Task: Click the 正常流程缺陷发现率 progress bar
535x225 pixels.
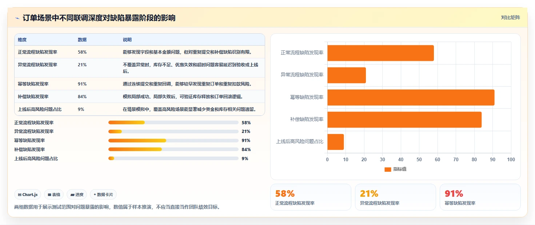Action: 173,122
